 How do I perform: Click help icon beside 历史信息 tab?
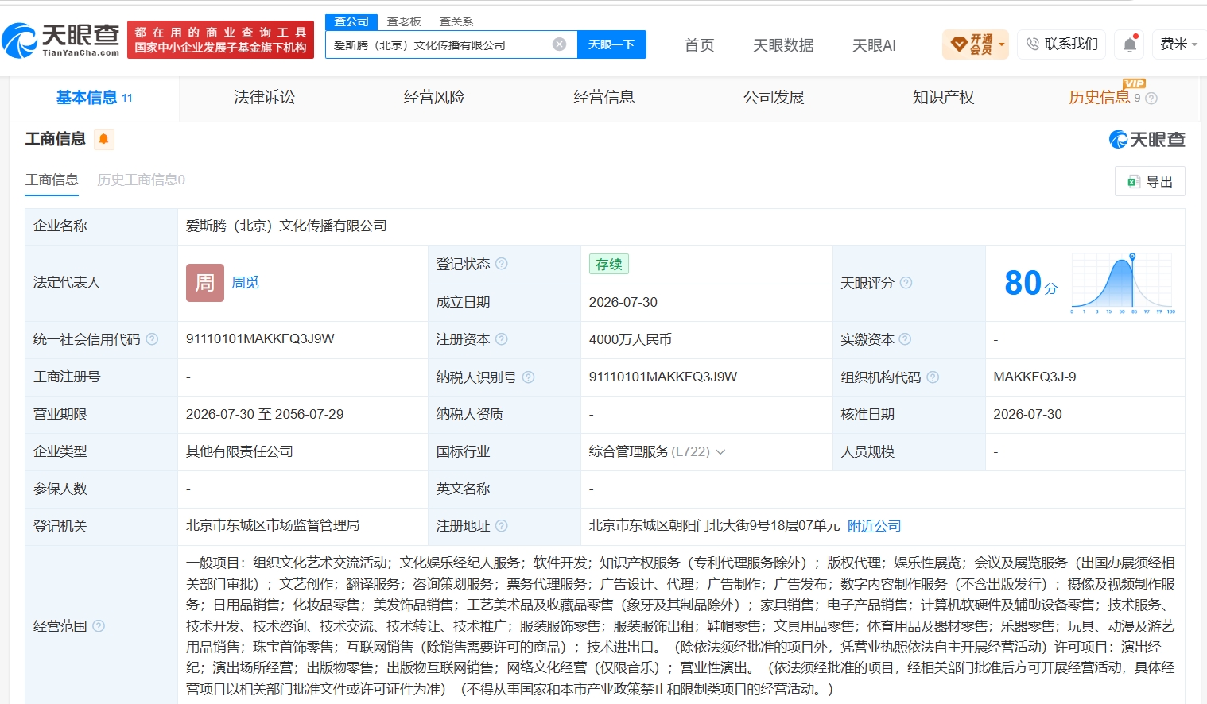(x=1151, y=99)
